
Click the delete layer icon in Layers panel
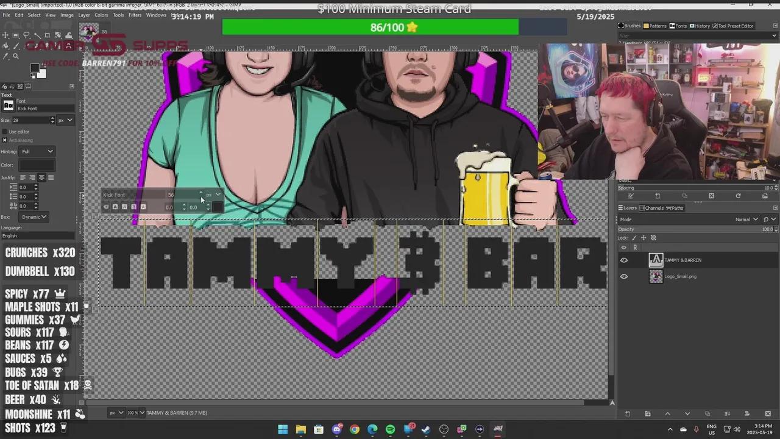(x=767, y=413)
